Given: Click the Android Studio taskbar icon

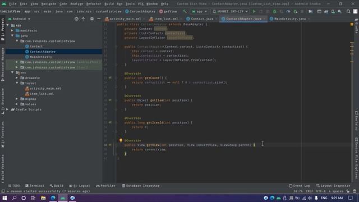Looking at the screenshot, I should pos(63,198).
